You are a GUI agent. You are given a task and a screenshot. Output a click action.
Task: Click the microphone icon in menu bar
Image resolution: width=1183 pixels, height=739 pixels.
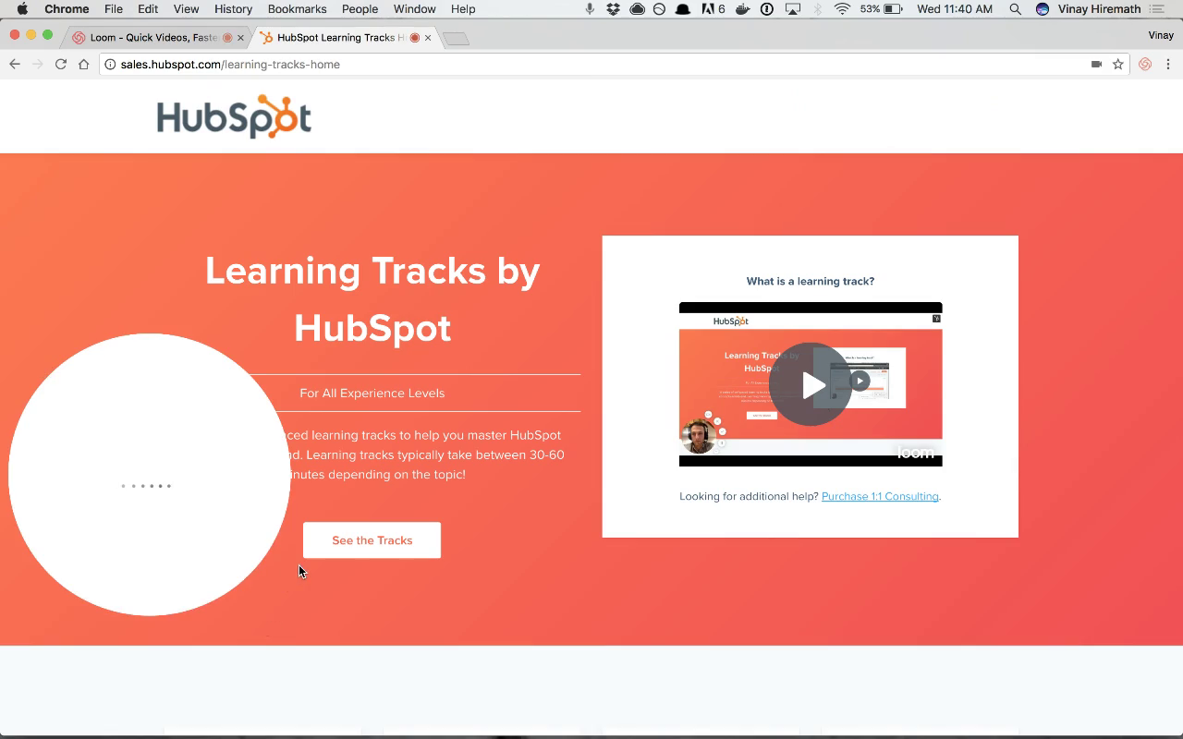point(590,9)
